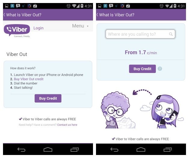Click the small arrow next to Menu
This screenshot has height=158, width=189.
click(88, 26)
